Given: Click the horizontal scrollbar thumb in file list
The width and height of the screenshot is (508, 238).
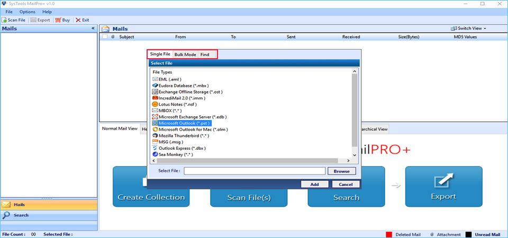Looking at the screenshot, I should click(247, 161).
